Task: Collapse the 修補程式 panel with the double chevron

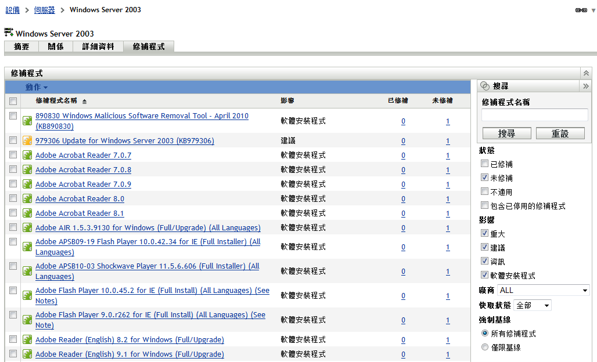Action: [x=586, y=73]
